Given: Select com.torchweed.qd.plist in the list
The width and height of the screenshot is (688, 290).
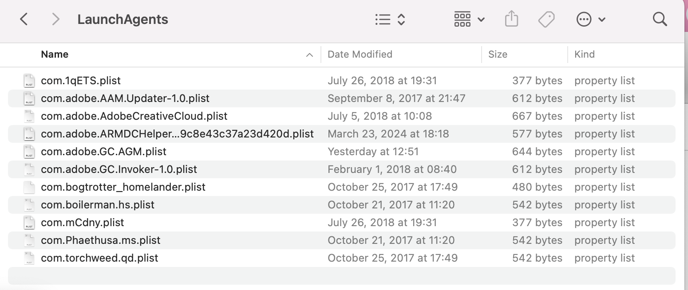Looking at the screenshot, I should (99, 258).
